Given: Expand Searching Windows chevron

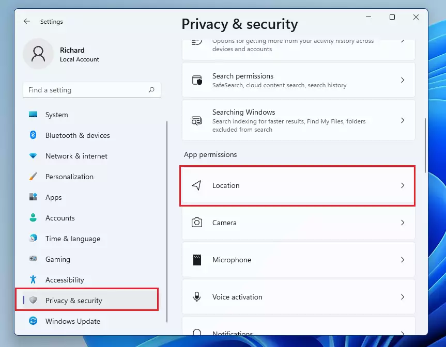Looking at the screenshot, I should [x=403, y=120].
